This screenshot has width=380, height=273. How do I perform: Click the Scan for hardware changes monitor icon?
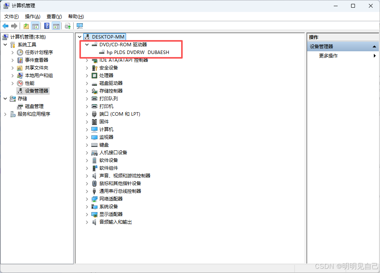[80, 26]
